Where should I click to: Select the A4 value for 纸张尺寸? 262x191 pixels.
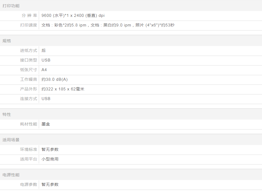pyautogui.click(x=44, y=70)
